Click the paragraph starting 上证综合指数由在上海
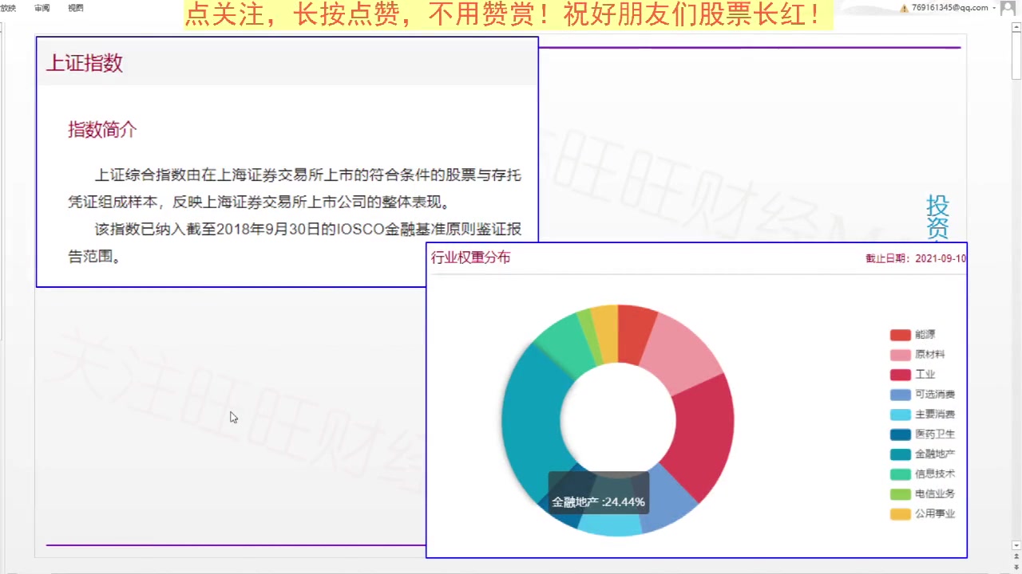 click(x=295, y=188)
